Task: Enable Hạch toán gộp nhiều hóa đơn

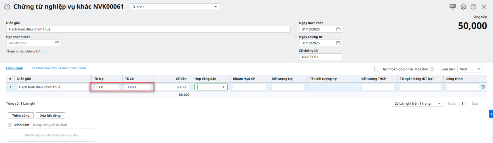Action: 377,69
